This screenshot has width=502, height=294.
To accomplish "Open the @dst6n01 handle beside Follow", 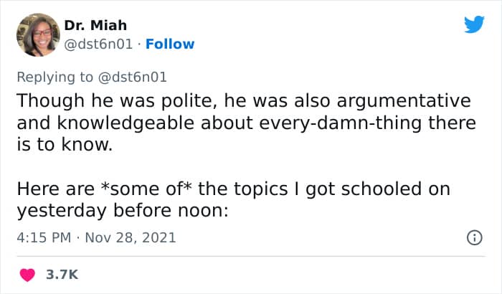I will click(100, 44).
